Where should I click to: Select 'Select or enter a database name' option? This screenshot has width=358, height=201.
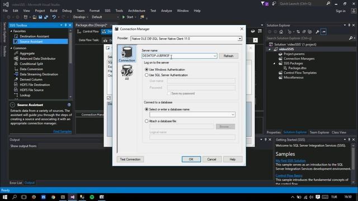[x=147, y=109]
